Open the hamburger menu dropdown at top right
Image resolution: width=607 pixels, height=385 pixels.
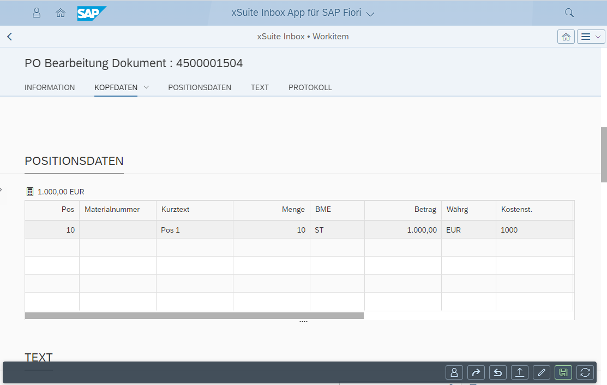(591, 37)
